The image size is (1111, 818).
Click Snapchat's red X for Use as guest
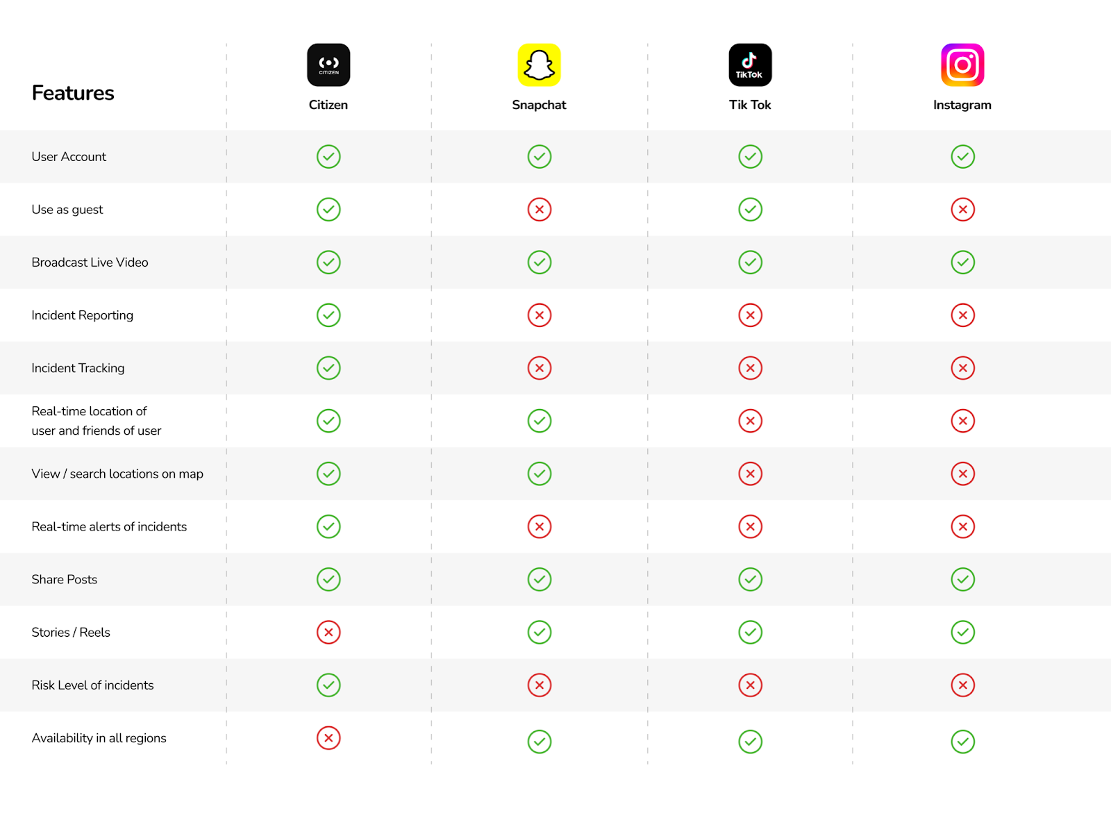pyautogui.click(x=540, y=210)
